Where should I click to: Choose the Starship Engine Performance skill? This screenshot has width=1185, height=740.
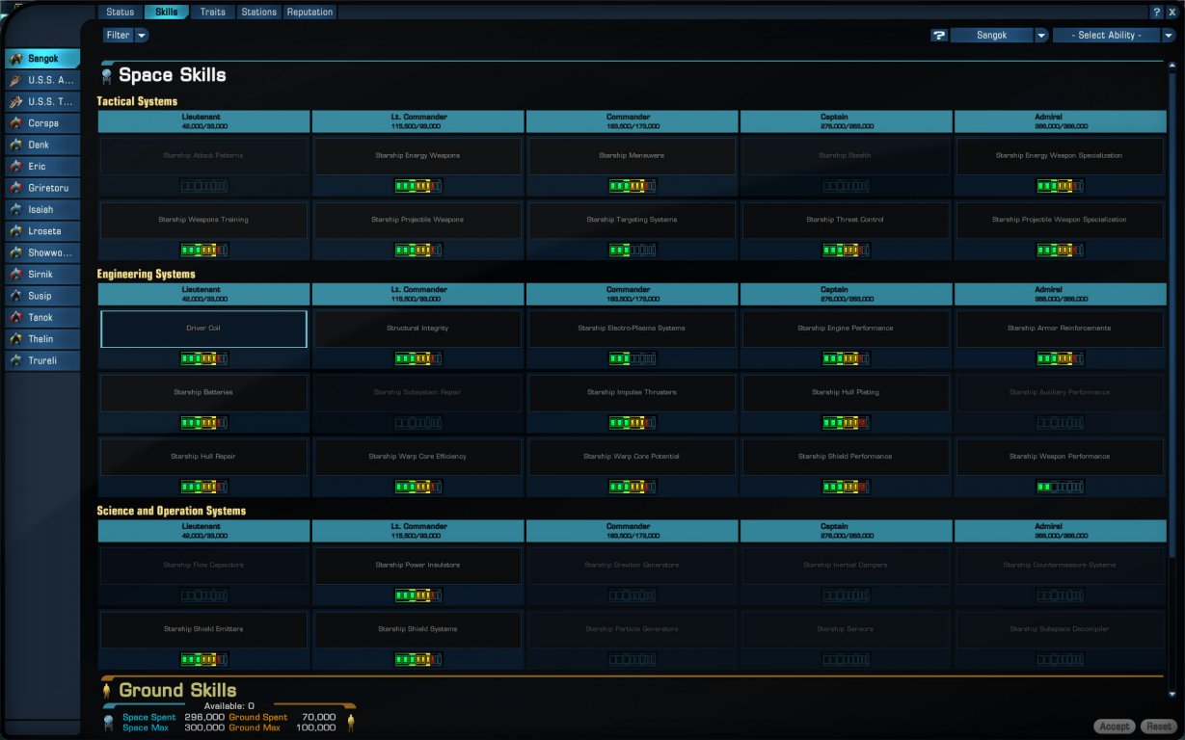(x=846, y=329)
